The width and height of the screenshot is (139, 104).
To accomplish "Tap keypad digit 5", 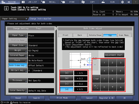I will (x=112, y=71).
